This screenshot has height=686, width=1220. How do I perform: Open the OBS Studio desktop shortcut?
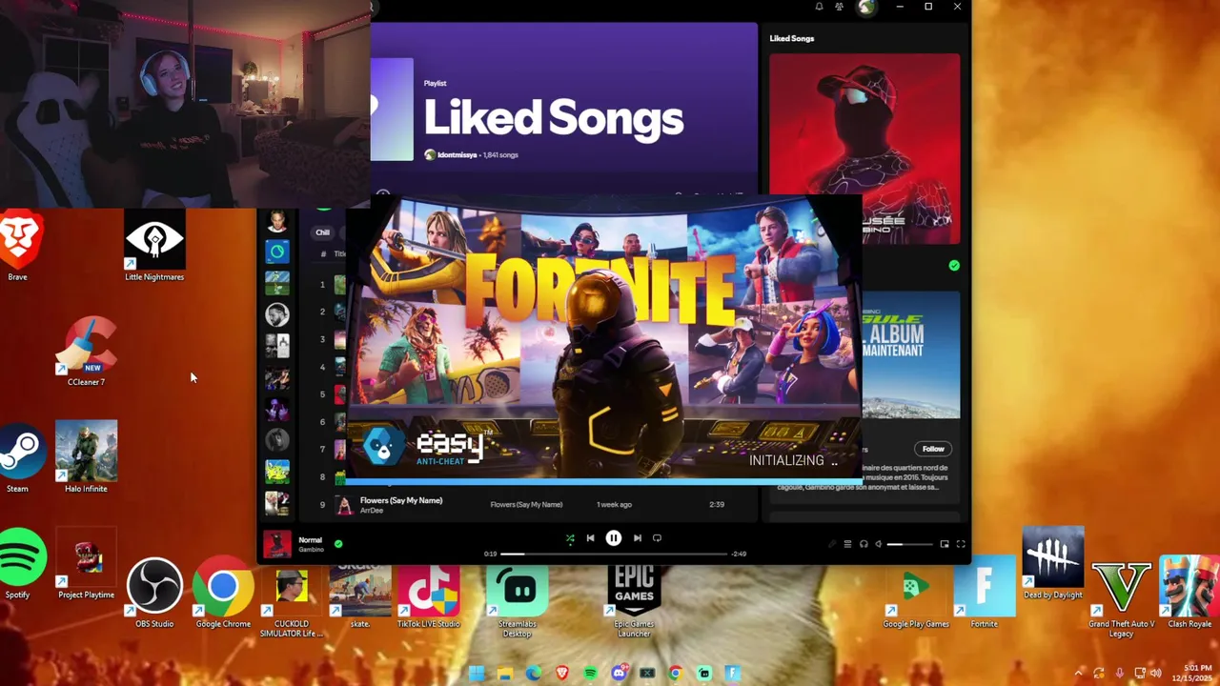click(154, 593)
